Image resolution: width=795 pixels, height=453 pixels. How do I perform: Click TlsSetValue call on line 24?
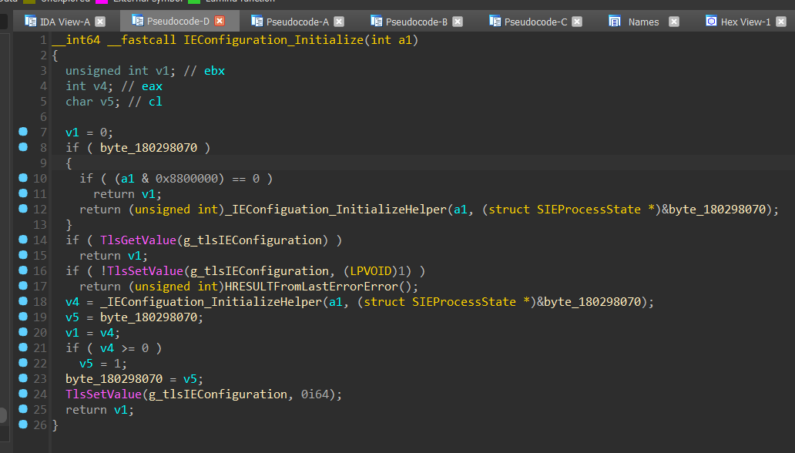click(x=103, y=394)
